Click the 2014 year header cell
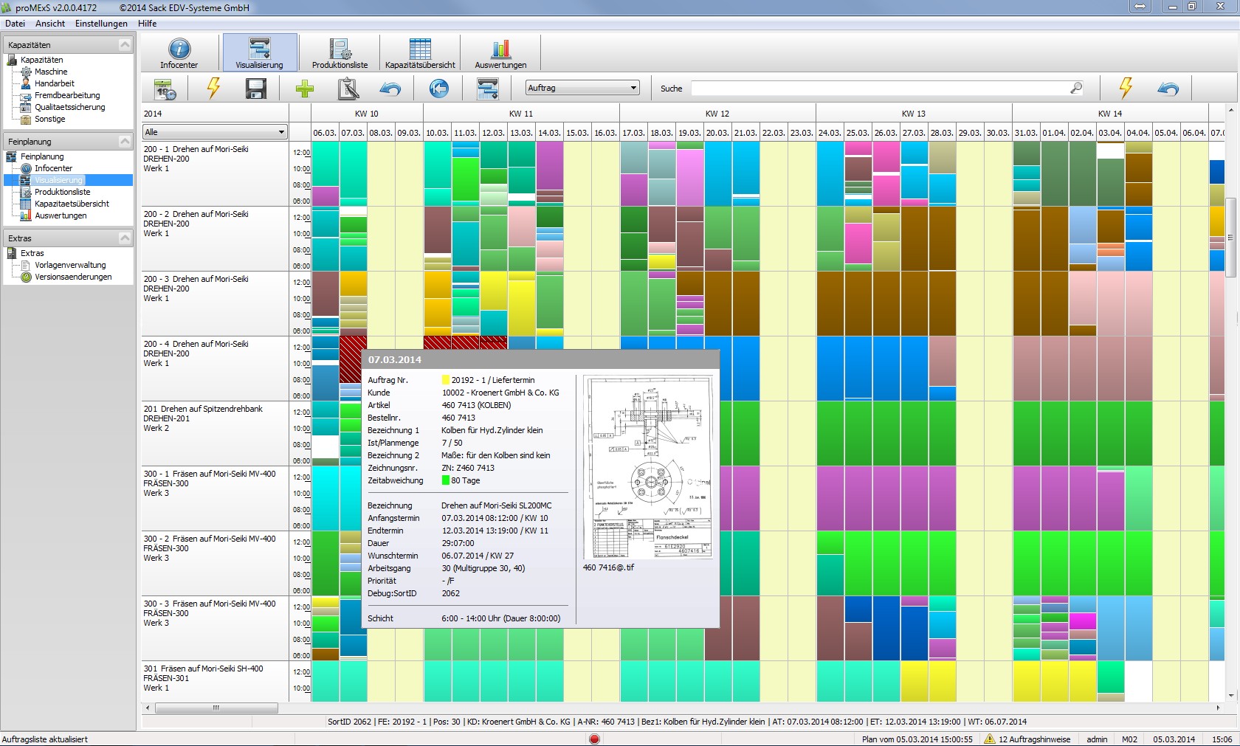The image size is (1240, 746). [215, 114]
